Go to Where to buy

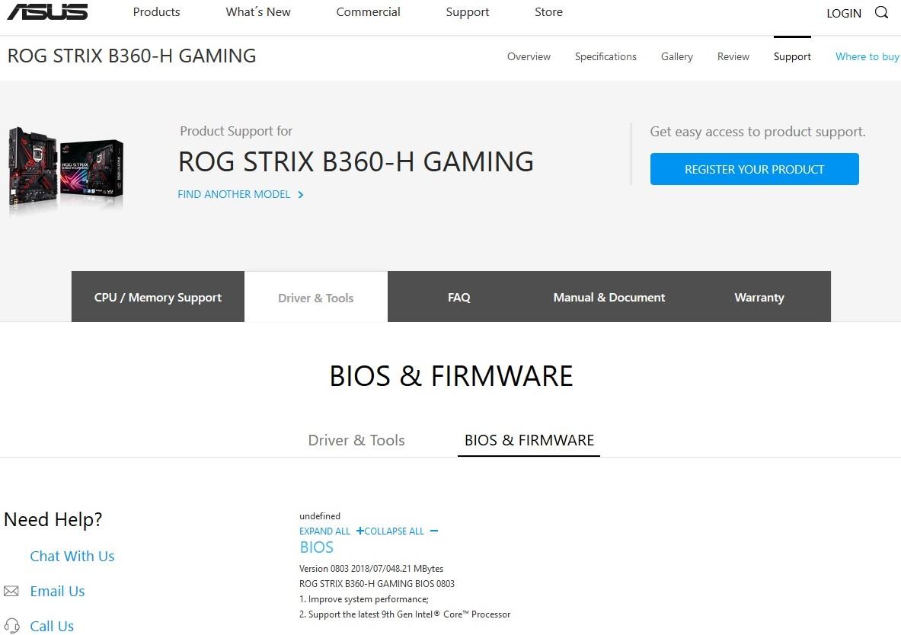867,56
